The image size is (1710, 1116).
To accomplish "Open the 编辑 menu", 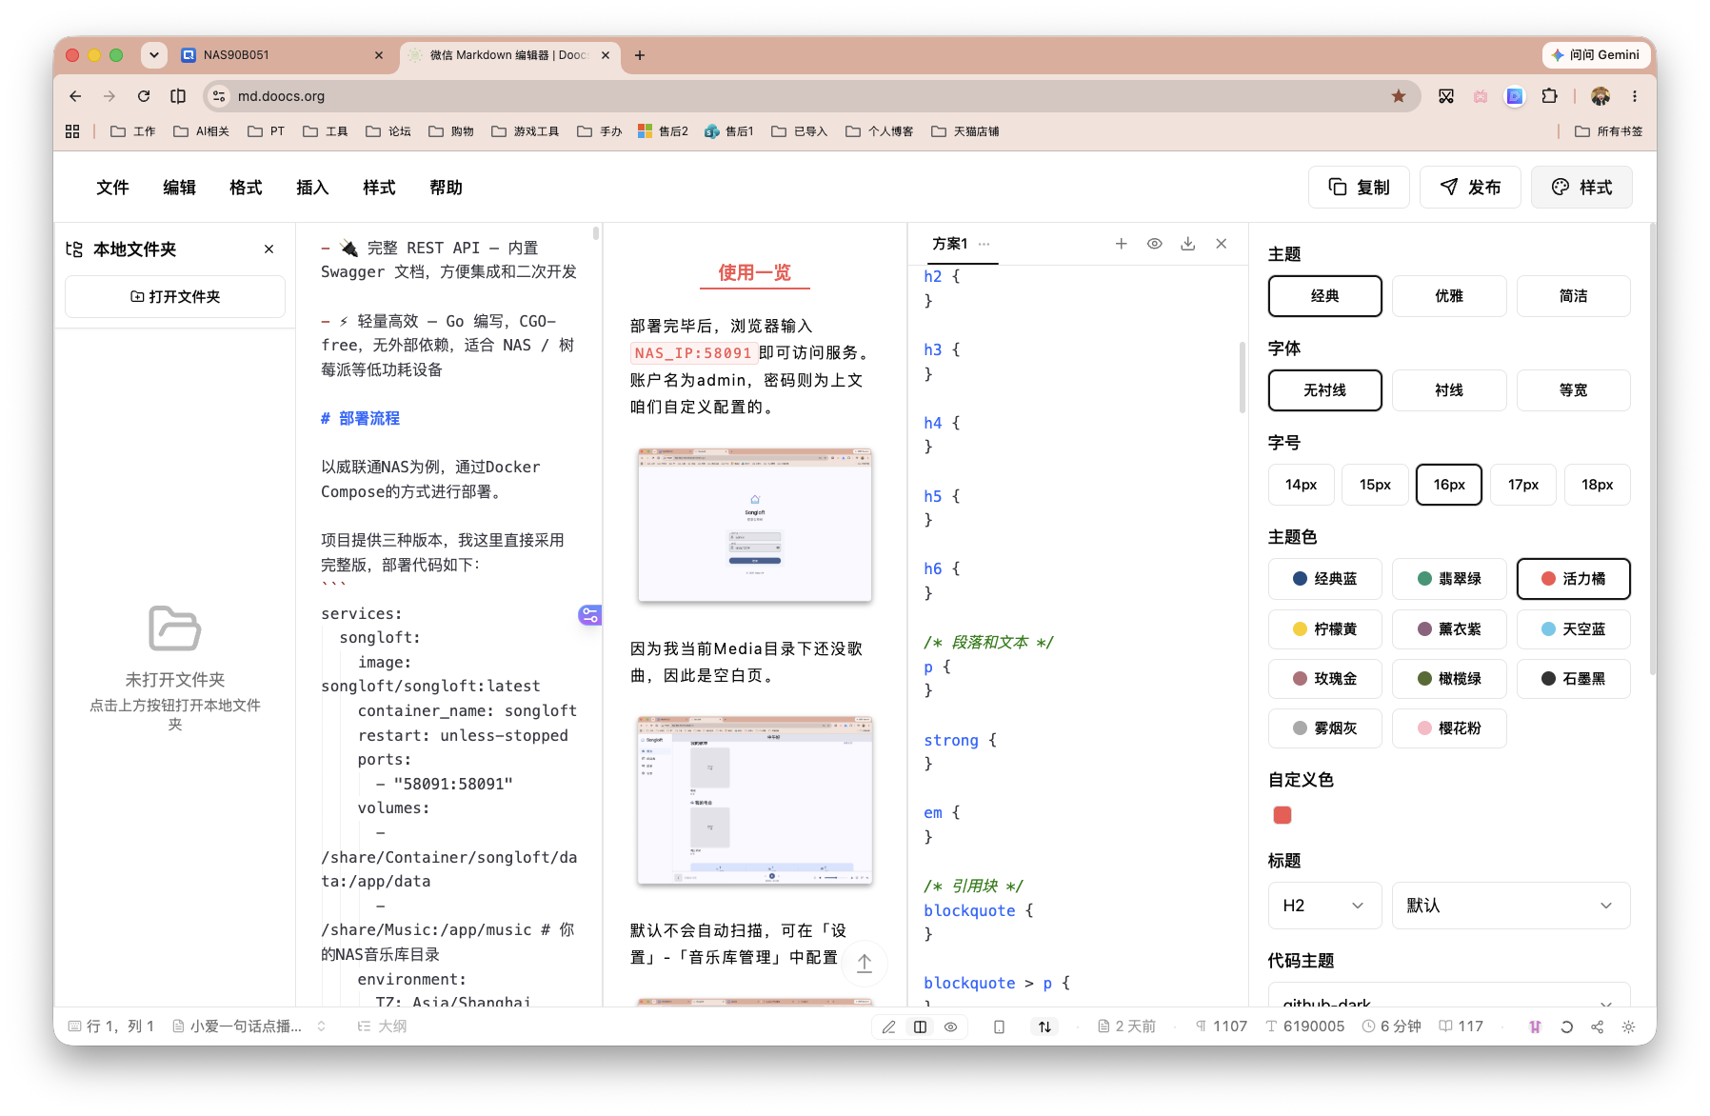I will pos(179,188).
